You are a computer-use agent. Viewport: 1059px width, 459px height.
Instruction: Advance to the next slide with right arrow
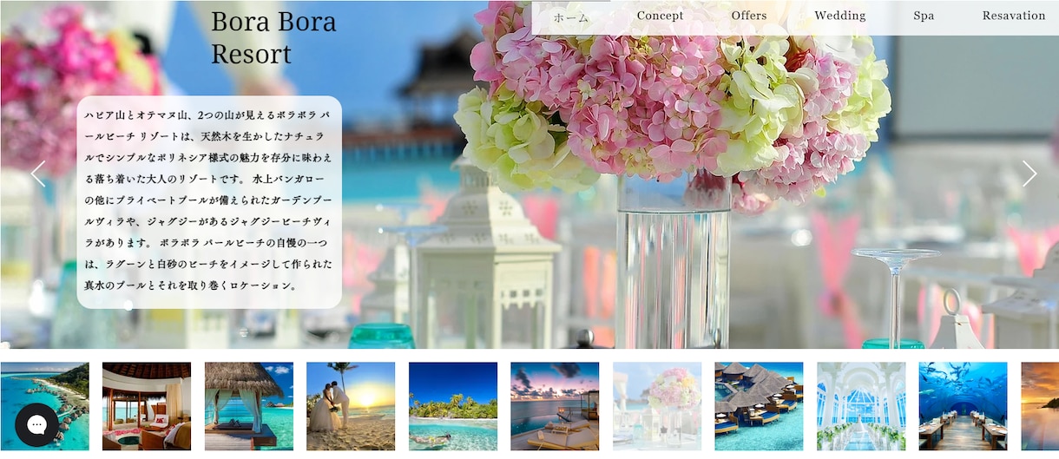click(1029, 174)
